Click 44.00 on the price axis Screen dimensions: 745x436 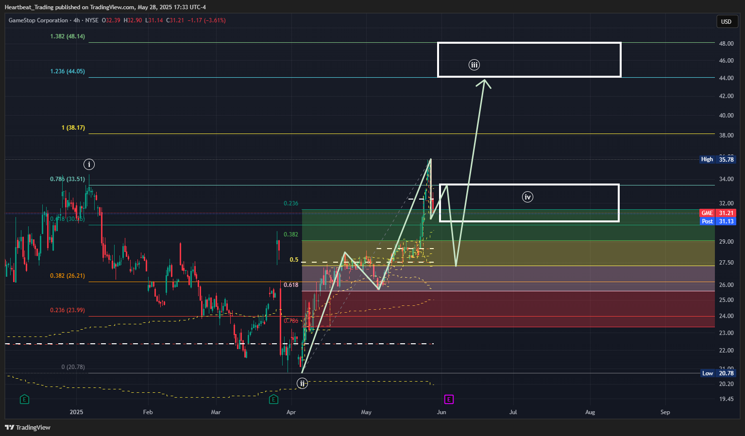pos(727,78)
